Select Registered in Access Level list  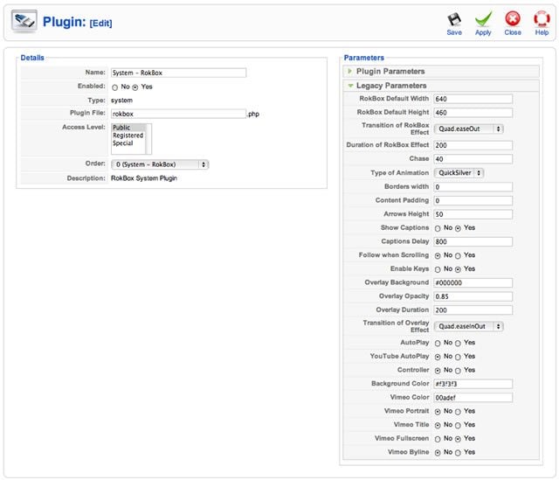coord(128,136)
